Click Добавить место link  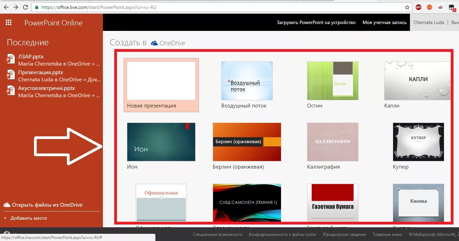(29, 218)
